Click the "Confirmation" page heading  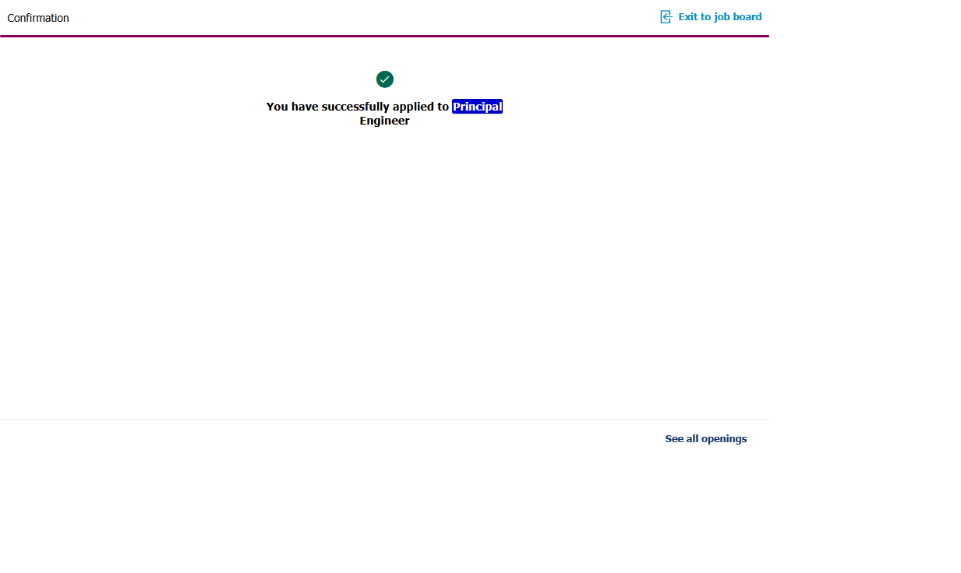coord(38,18)
